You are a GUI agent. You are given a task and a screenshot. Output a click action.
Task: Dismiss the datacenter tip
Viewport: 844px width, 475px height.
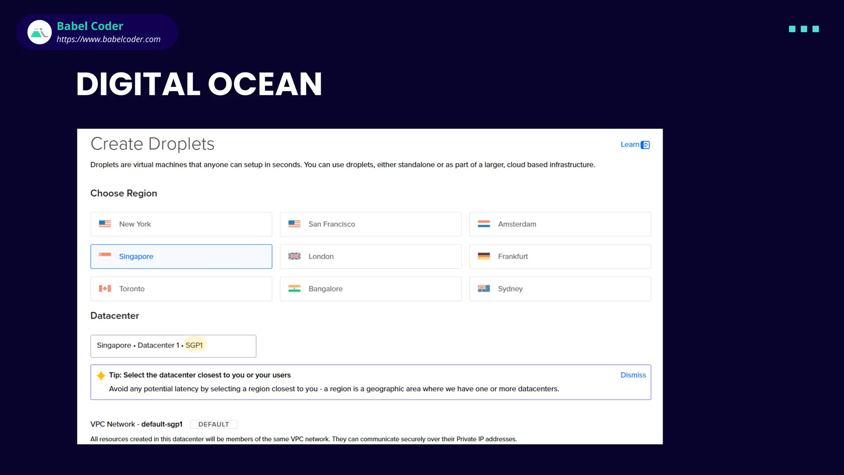click(x=633, y=375)
